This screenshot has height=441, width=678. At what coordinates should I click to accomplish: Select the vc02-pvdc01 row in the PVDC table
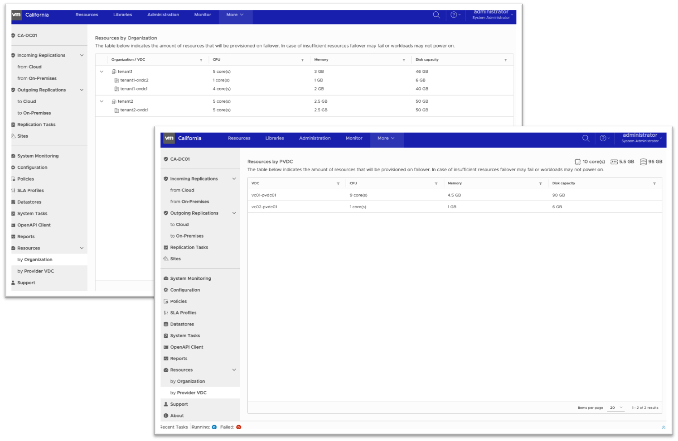tap(455, 207)
